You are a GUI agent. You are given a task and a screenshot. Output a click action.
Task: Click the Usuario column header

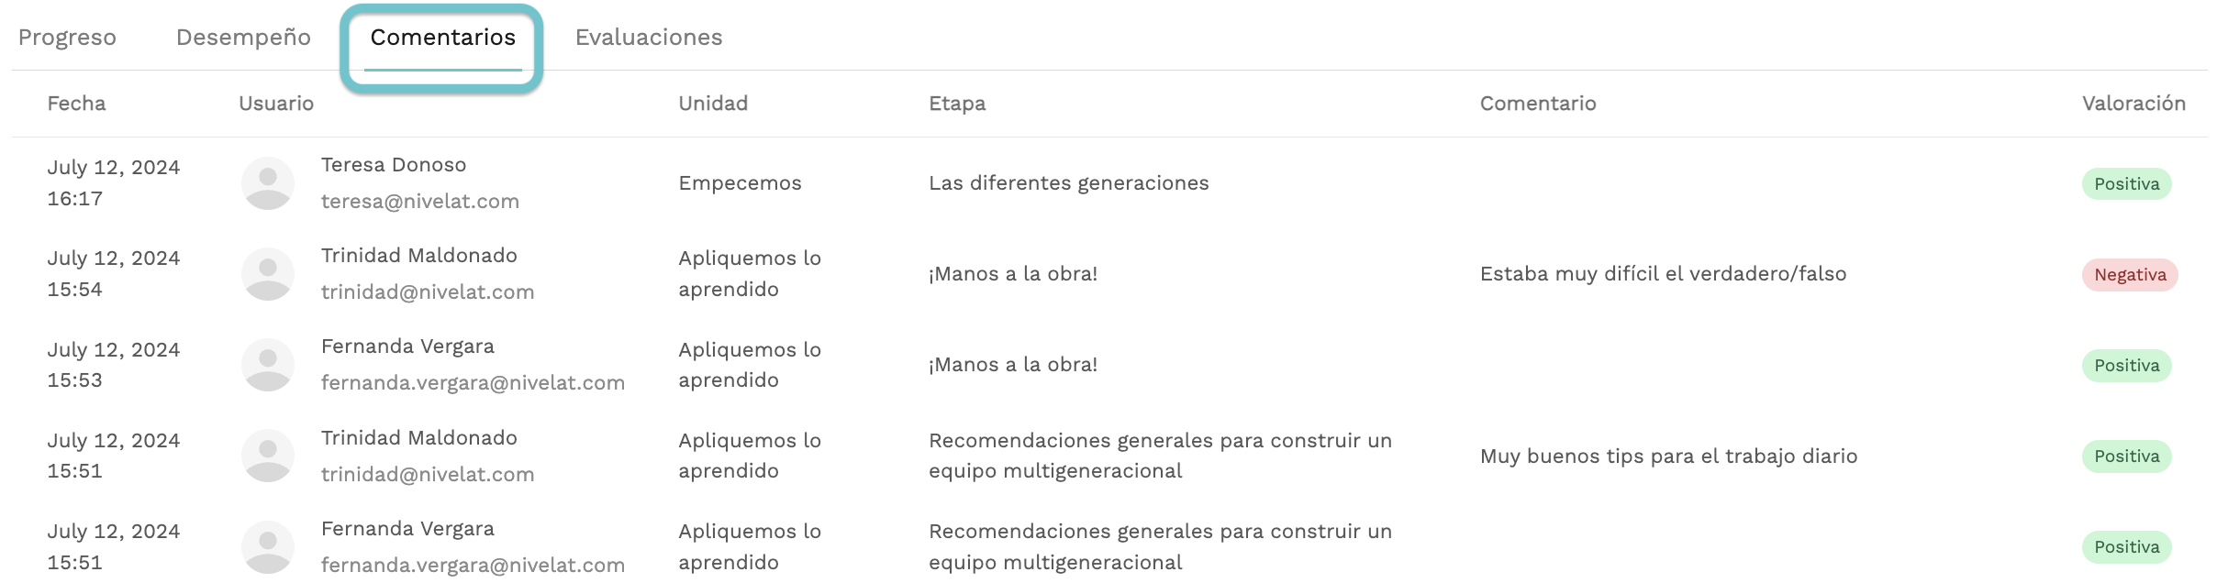click(x=276, y=104)
